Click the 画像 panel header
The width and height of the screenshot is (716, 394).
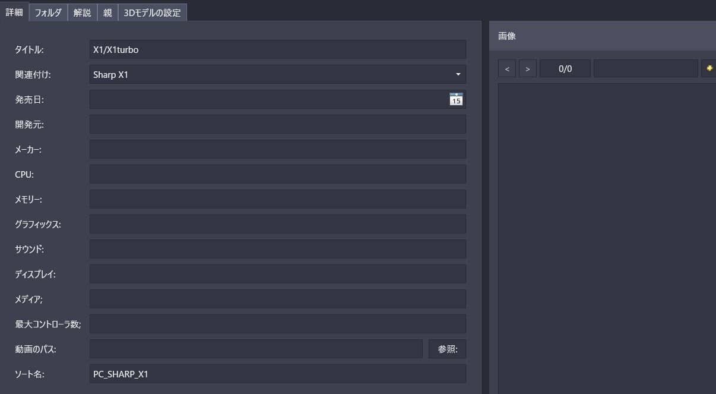(603, 36)
